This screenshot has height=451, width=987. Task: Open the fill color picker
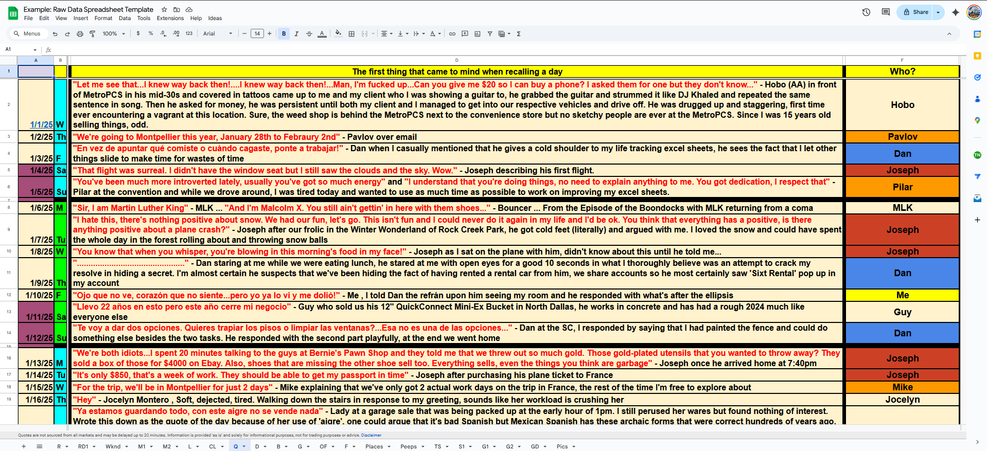(x=338, y=34)
